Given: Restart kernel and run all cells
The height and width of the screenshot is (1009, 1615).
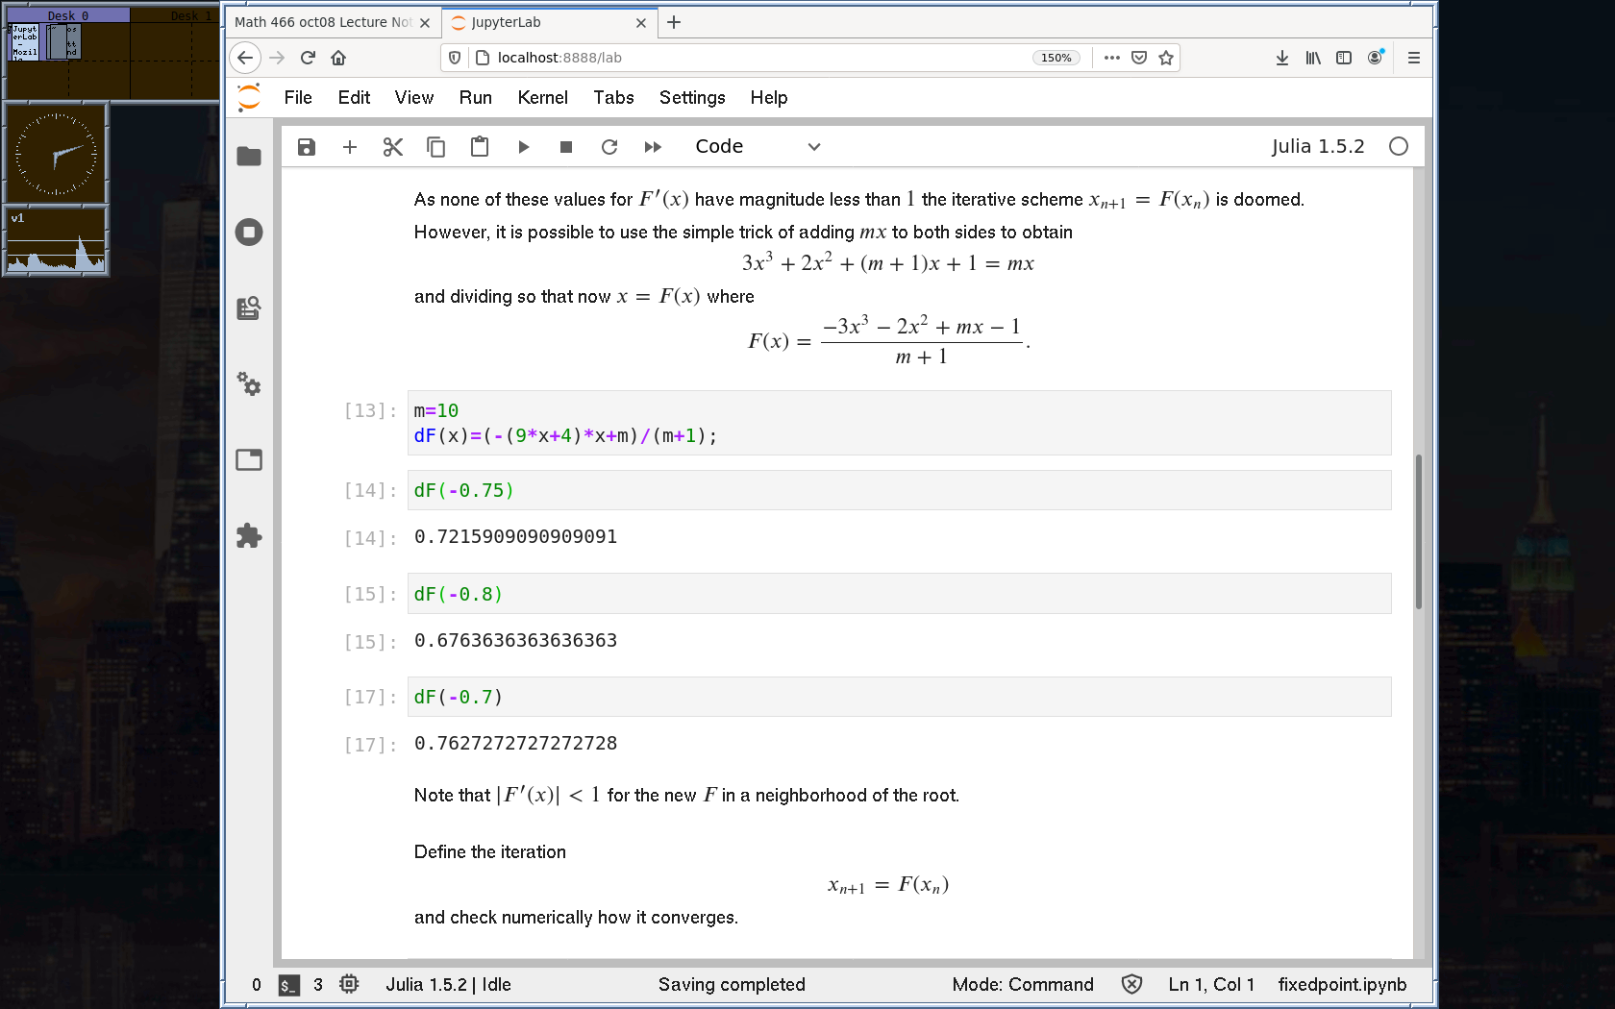Looking at the screenshot, I should [653, 147].
